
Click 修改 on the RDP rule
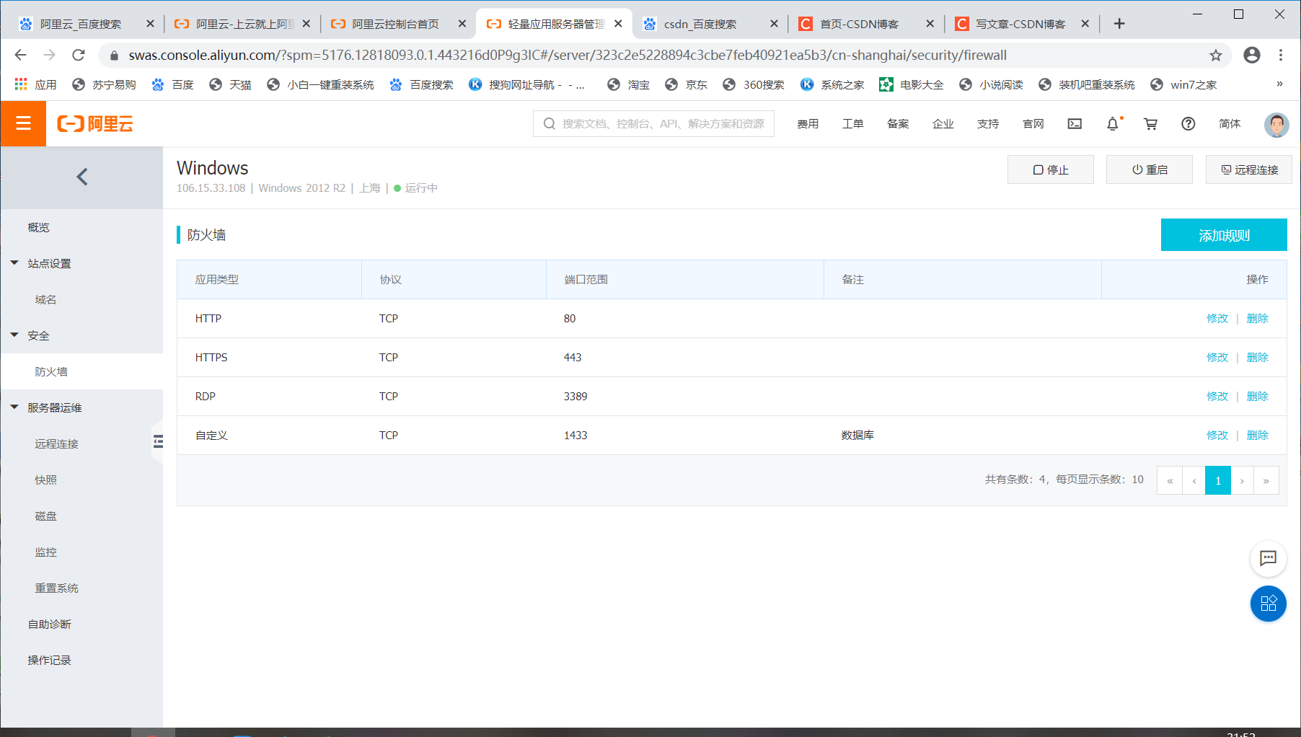coord(1217,396)
